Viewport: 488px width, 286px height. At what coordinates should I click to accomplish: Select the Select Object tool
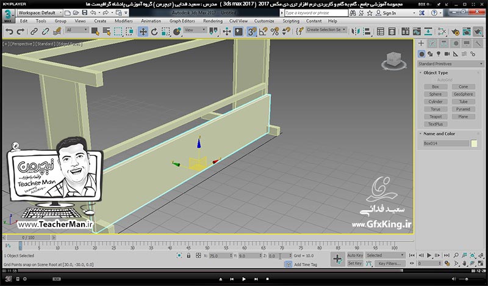(x=95, y=32)
